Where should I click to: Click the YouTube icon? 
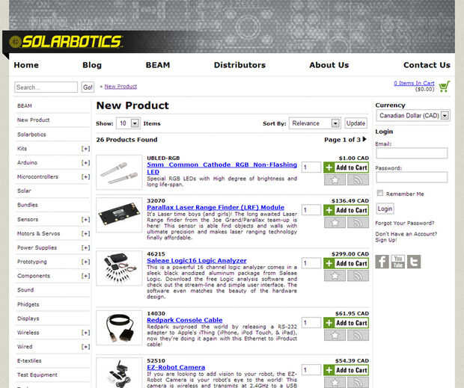pos(398,262)
